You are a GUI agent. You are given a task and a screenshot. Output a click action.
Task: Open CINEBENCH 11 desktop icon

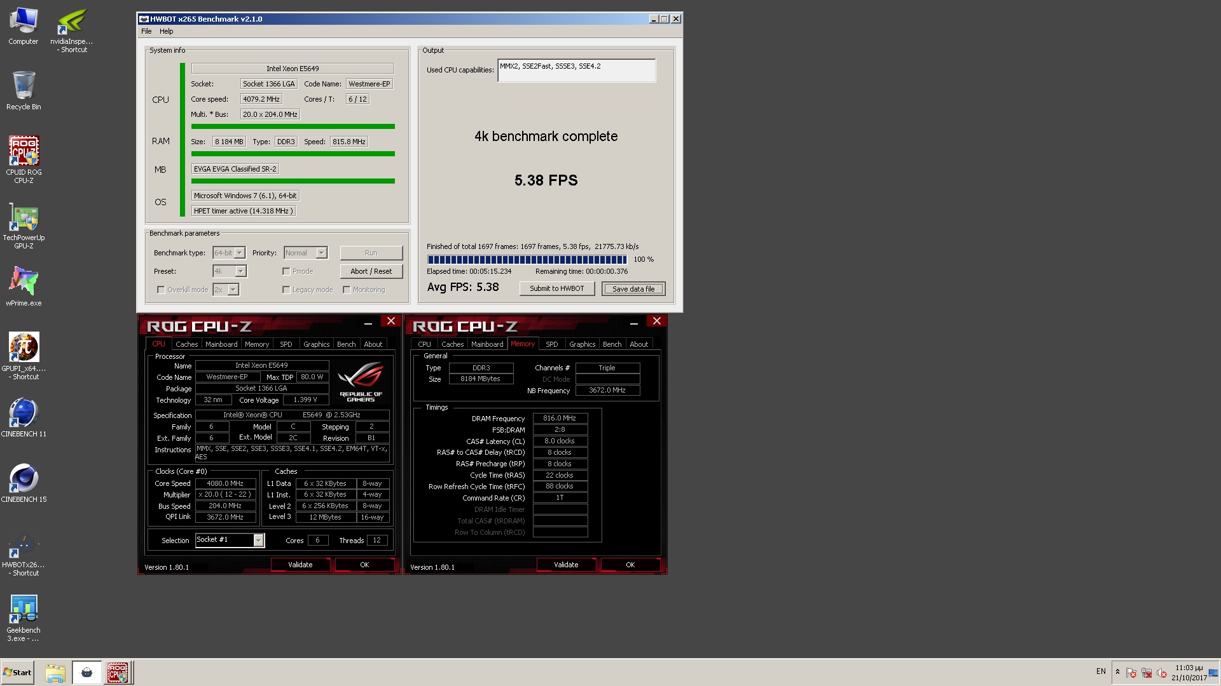24,417
